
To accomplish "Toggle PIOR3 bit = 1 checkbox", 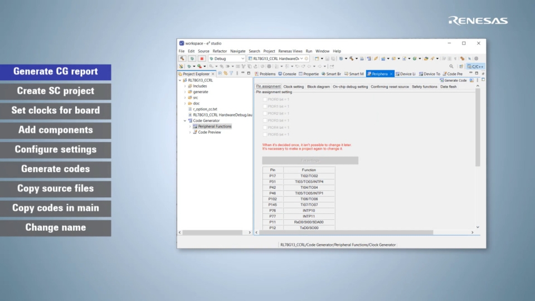I will point(265,120).
